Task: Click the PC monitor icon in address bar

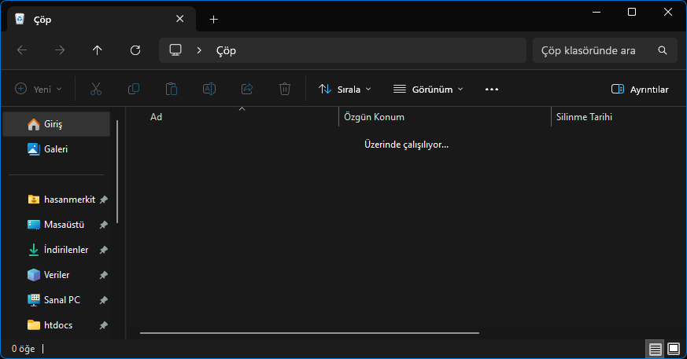Action: tap(175, 50)
